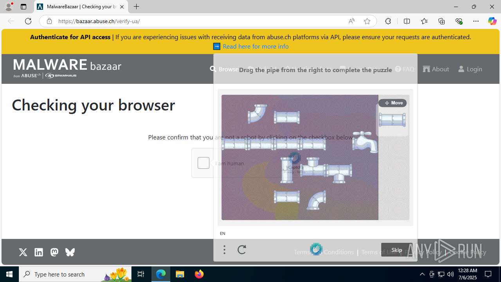Add this page to favorites
Image resolution: width=501 pixels, height=282 pixels.
coord(367,21)
